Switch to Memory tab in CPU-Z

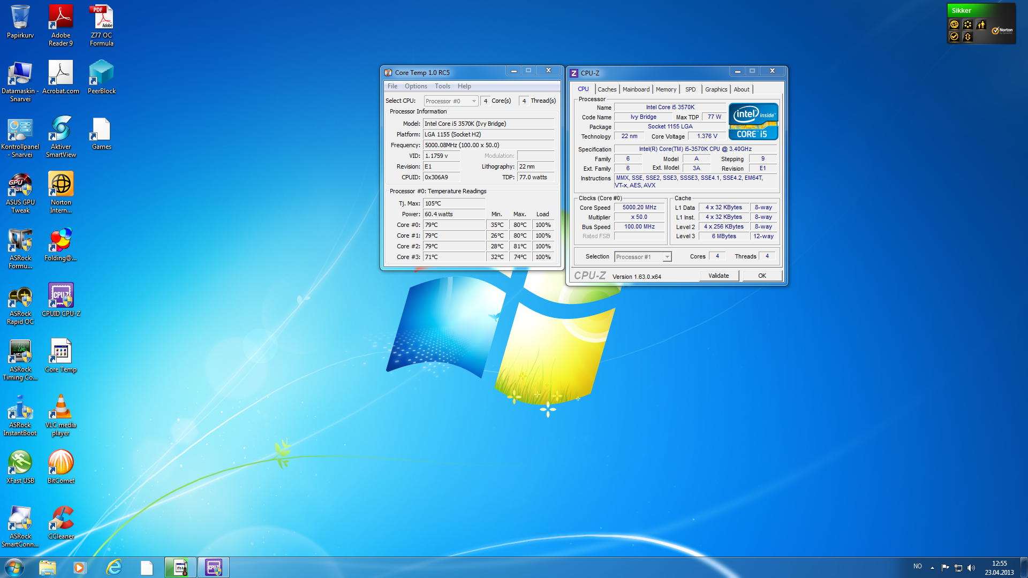[666, 89]
